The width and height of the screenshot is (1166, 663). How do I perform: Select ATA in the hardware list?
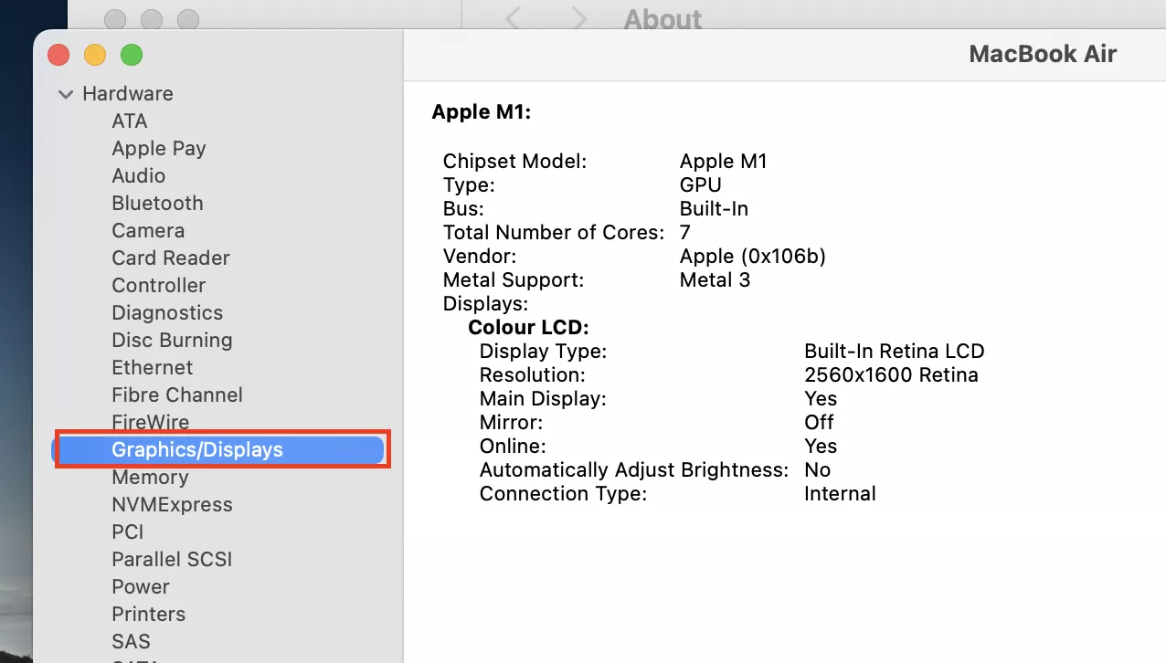(129, 121)
